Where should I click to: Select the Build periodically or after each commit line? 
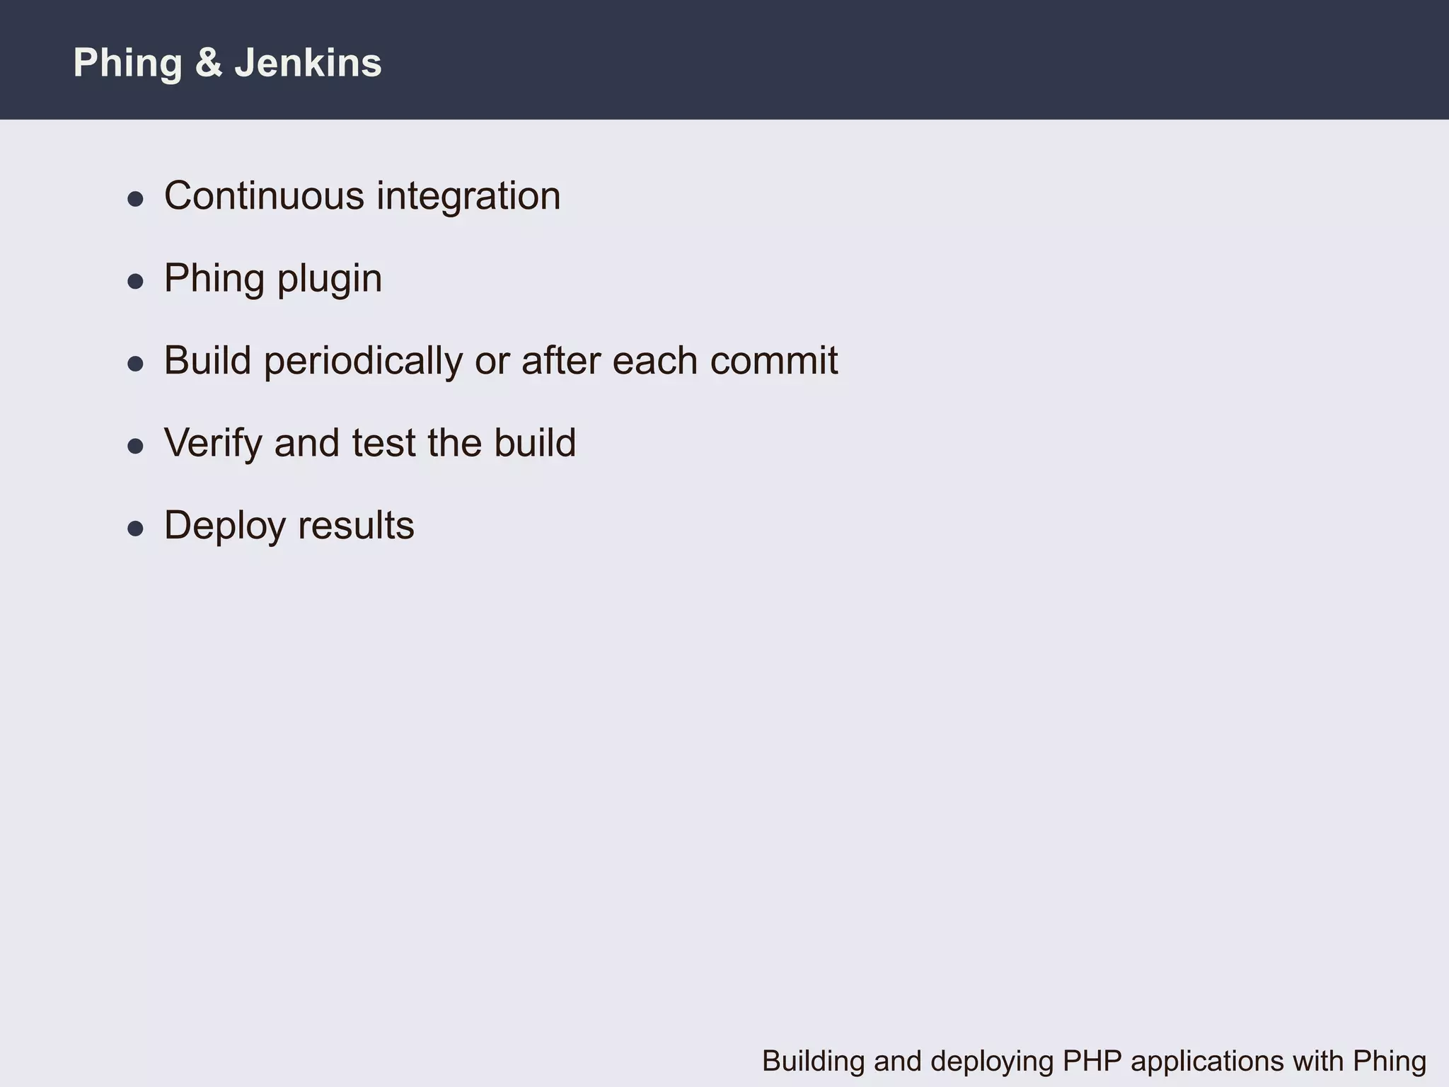[x=501, y=360]
